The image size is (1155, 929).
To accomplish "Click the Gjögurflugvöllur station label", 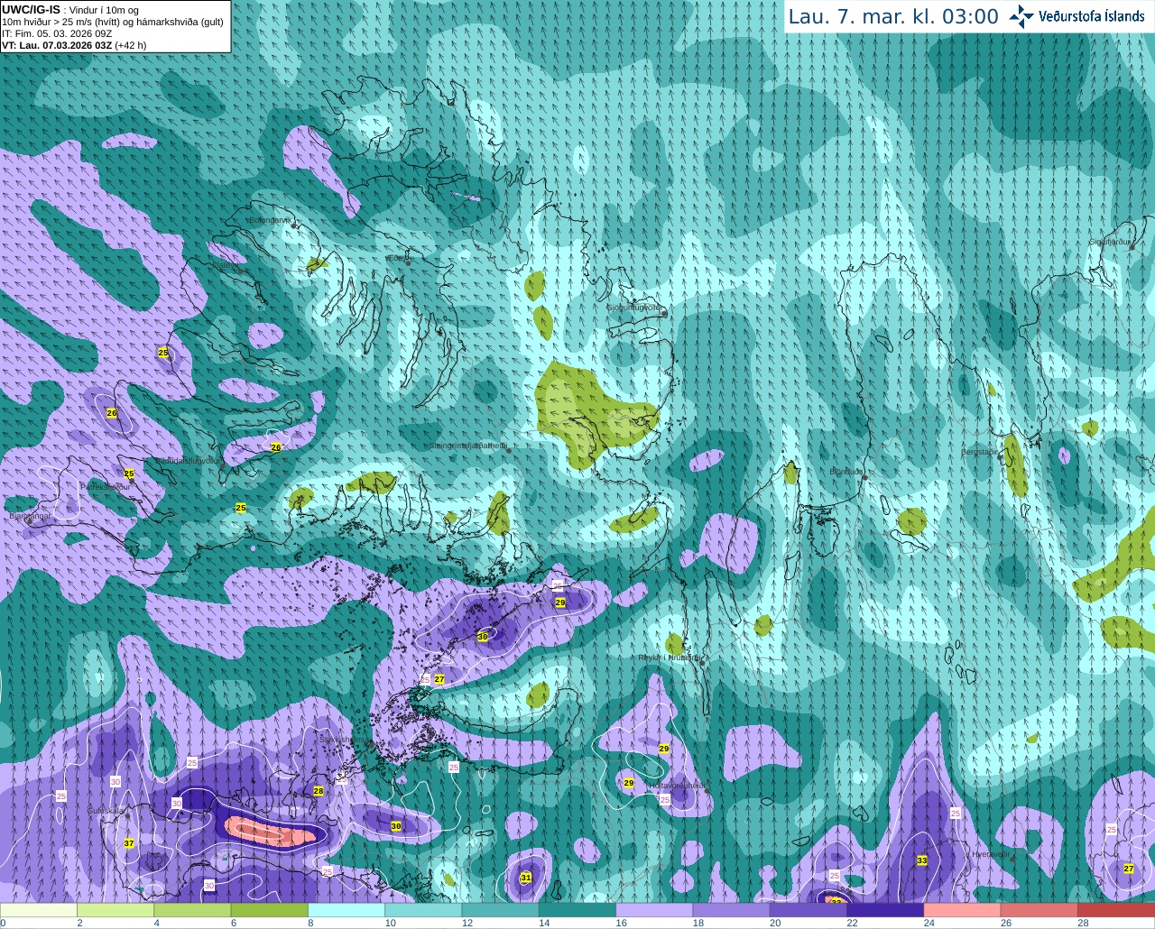I will coord(633,308).
